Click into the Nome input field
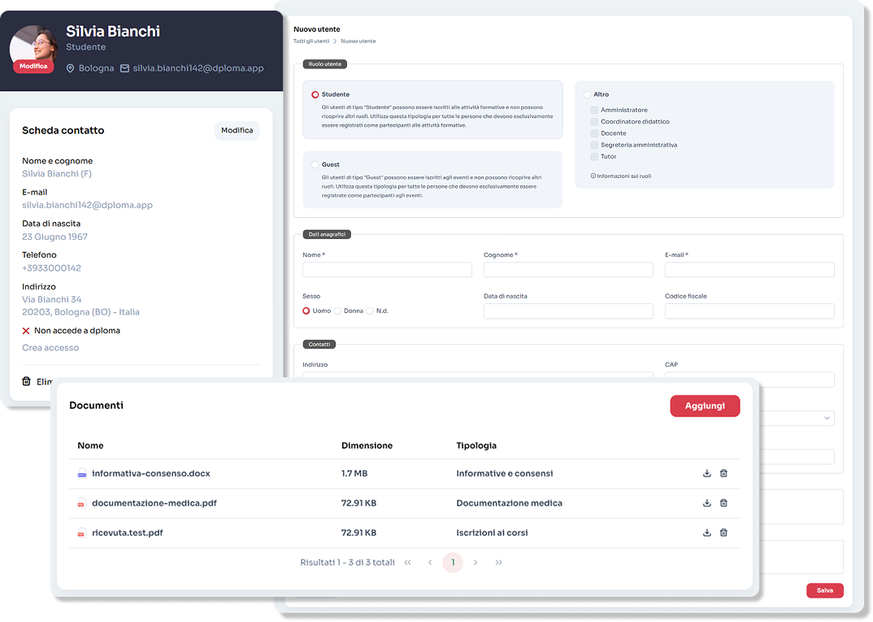 [x=388, y=269]
